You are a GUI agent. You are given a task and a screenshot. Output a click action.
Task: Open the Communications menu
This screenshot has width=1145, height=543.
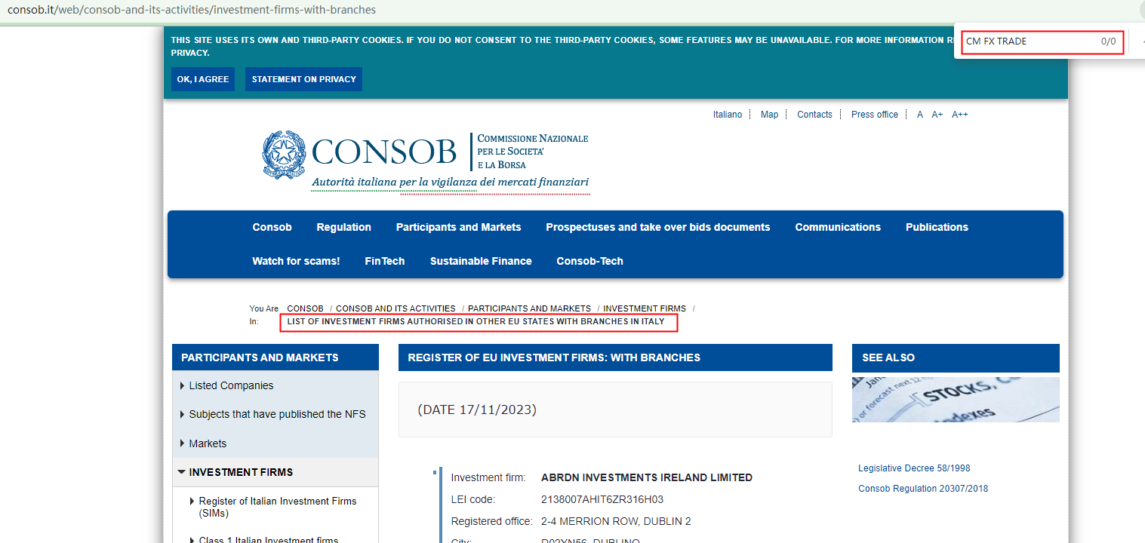coord(838,227)
